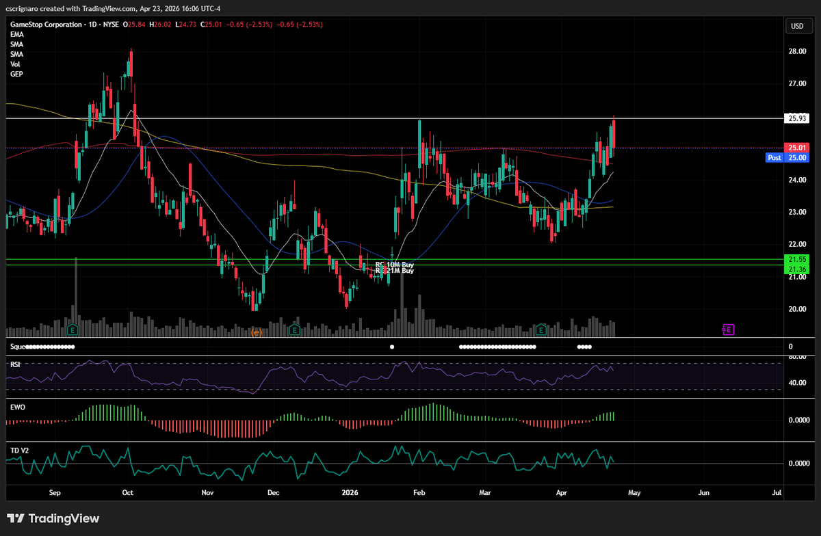Click the chart creation credit text in the header

(x=113, y=8)
